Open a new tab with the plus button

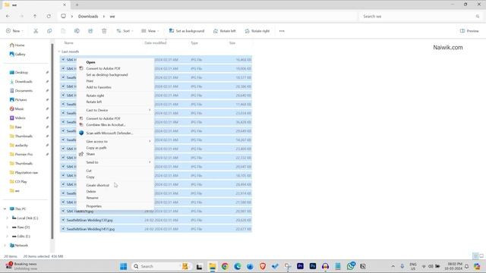click(x=77, y=5)
